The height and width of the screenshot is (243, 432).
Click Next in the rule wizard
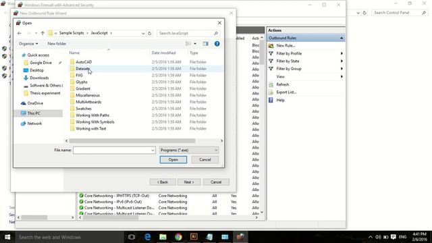[x=189, y=182]
